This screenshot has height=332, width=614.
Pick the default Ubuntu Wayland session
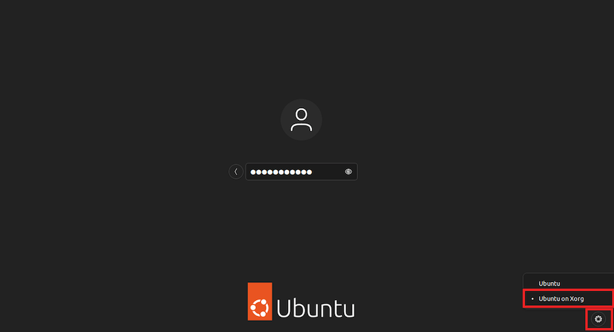point(568,283)
